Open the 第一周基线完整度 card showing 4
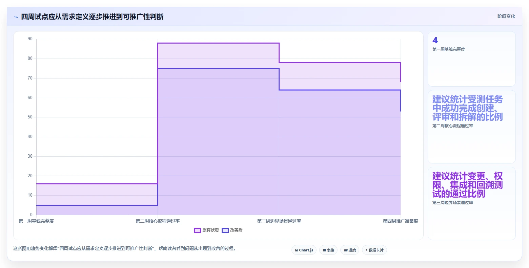Screen dimensions: 529x268 [x=471, y=59]
